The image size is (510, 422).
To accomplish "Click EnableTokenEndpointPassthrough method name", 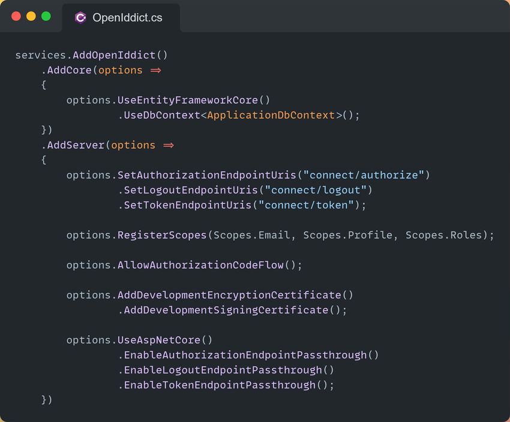I will 220,385.
